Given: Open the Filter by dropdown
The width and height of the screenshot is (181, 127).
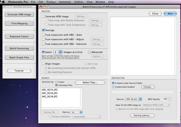Looking at the screenshot, I should point(76,112).
